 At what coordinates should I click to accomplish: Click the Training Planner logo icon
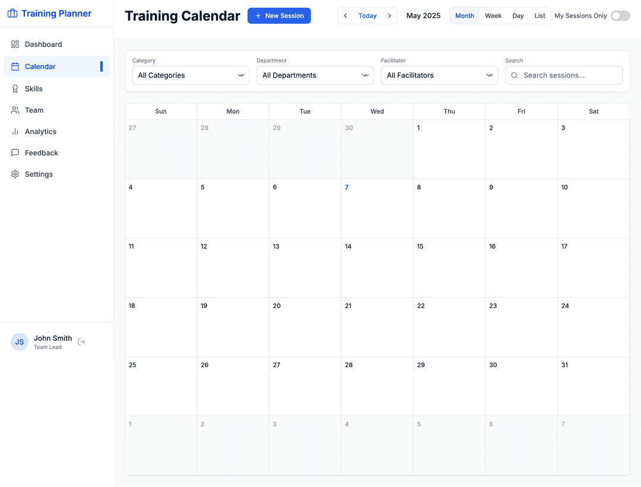pos(12,12)
